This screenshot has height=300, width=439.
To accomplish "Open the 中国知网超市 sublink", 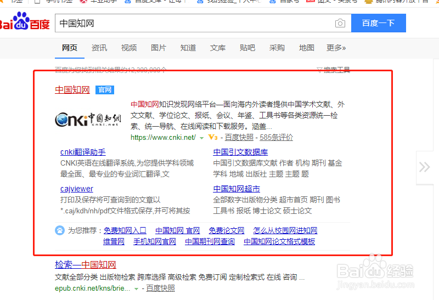I will pos(237,189).
